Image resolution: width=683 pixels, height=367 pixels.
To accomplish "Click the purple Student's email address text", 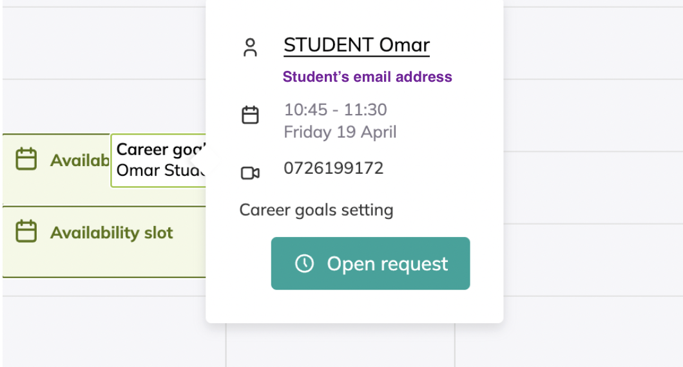I will tap(367, 77).
